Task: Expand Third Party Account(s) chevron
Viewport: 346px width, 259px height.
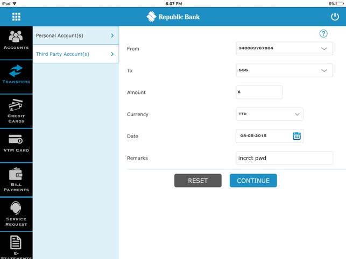Action: pos(112,54)
